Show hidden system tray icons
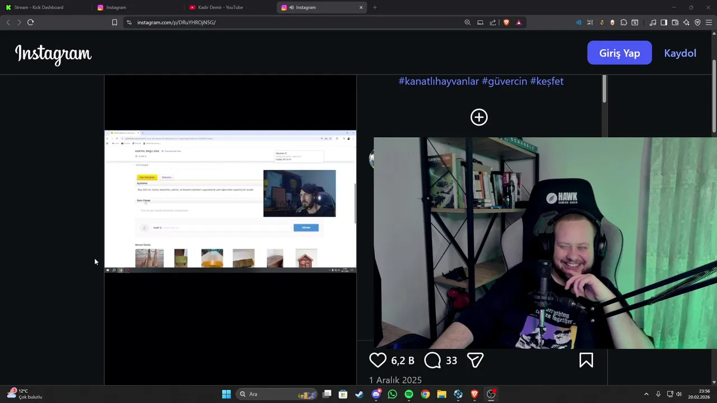Image resolution: width=717 pixels, height=403 pixels. (646, 394)
